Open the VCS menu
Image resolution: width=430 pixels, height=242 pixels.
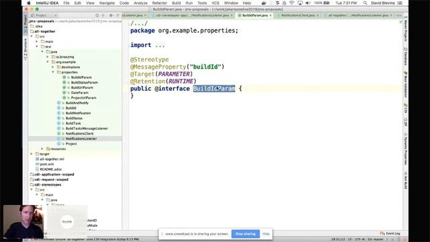click(x=216, y=3)
